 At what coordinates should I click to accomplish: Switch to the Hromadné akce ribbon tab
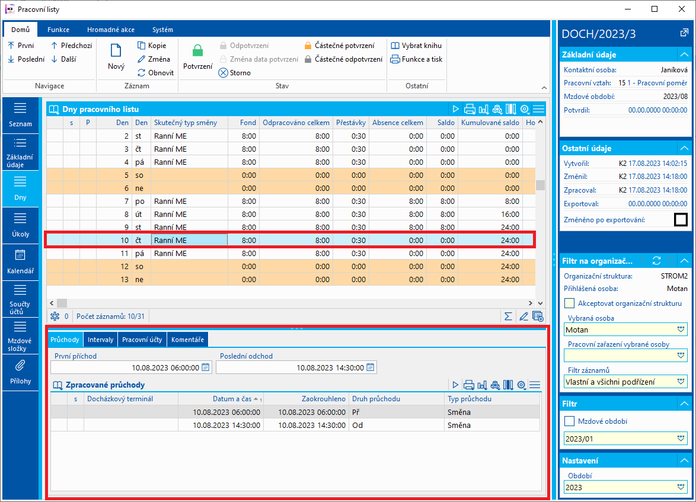coord(110,30)
